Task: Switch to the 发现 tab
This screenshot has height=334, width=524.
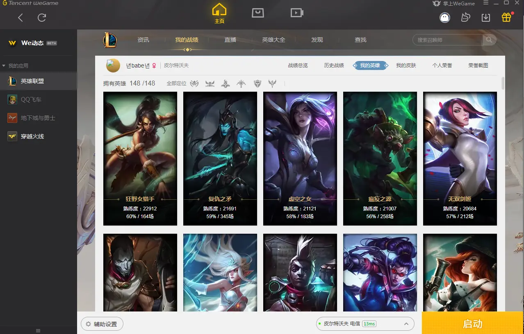Action: coord(317,40)
